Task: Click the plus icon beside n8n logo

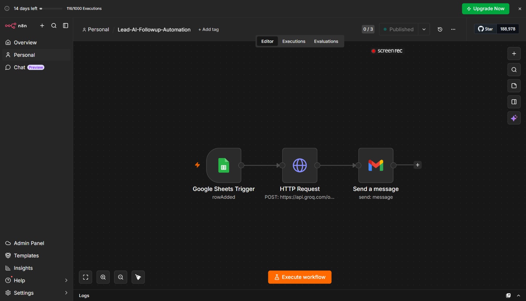Action: click(42, 26)
